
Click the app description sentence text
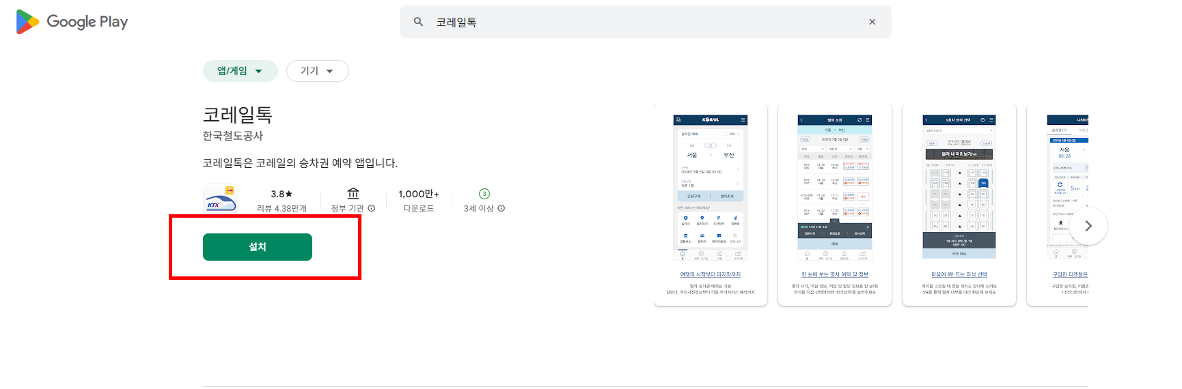pyautogui.click(x=300, y=163)
